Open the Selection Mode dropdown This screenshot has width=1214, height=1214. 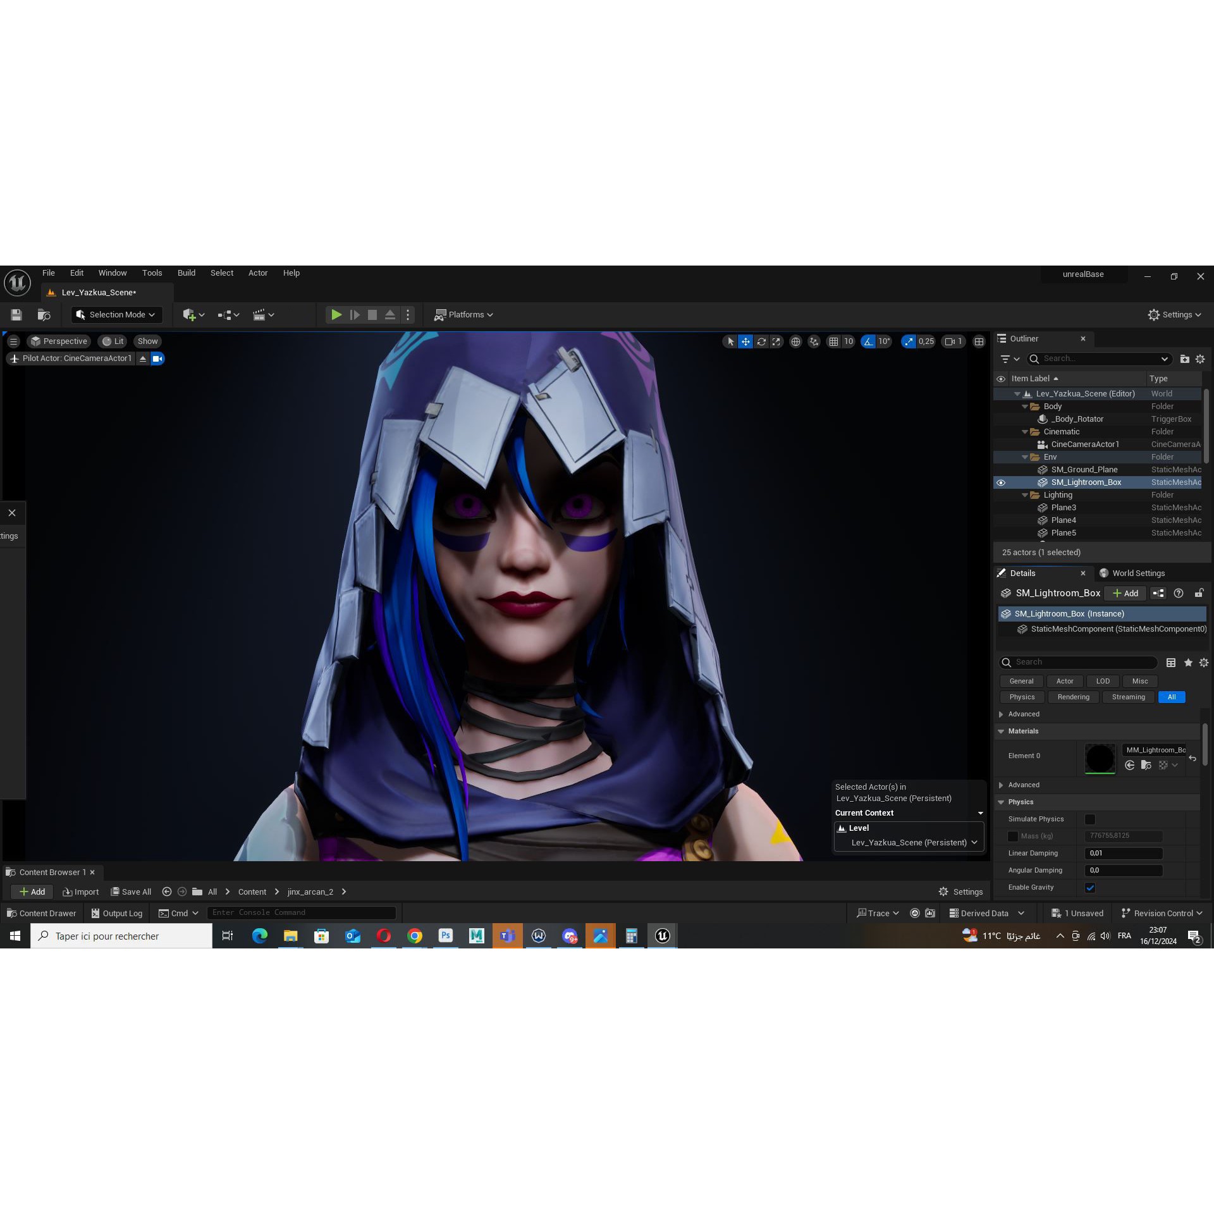coord(116,315)
